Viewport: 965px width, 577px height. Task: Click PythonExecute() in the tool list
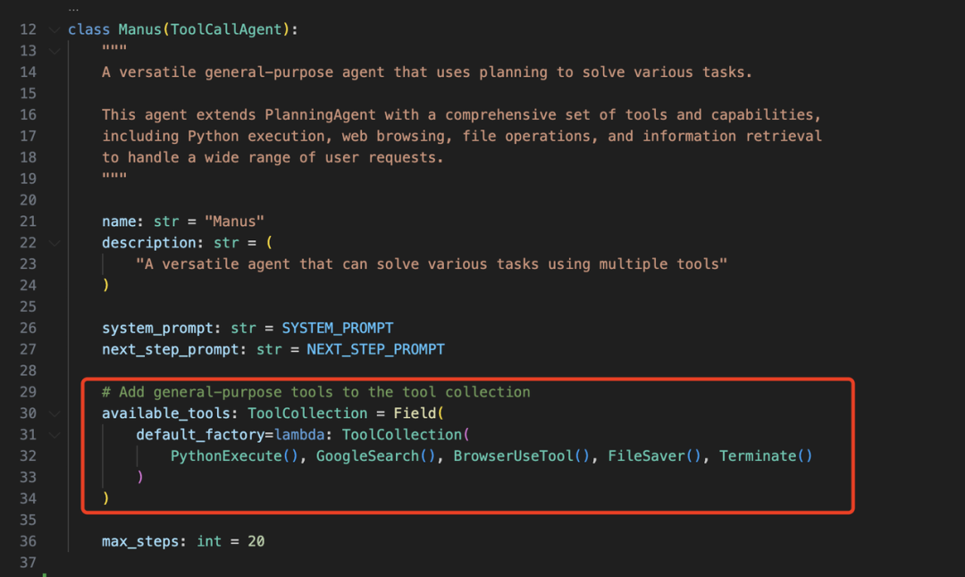point(234,456)
